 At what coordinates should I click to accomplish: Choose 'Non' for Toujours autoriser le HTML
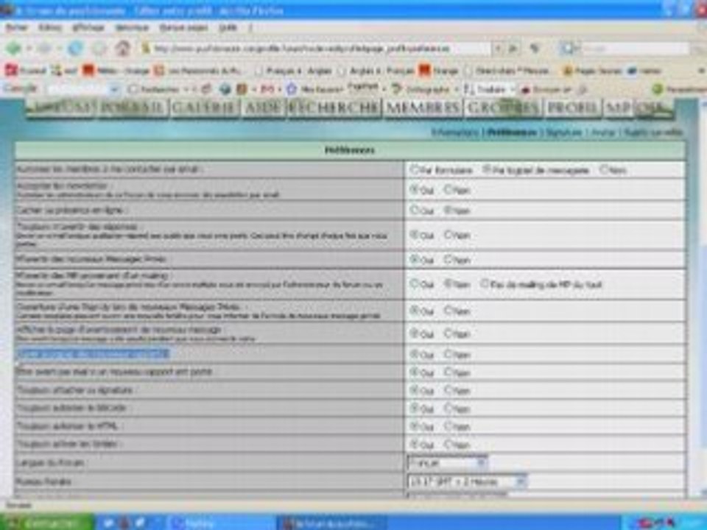click(x=448, y=426)
